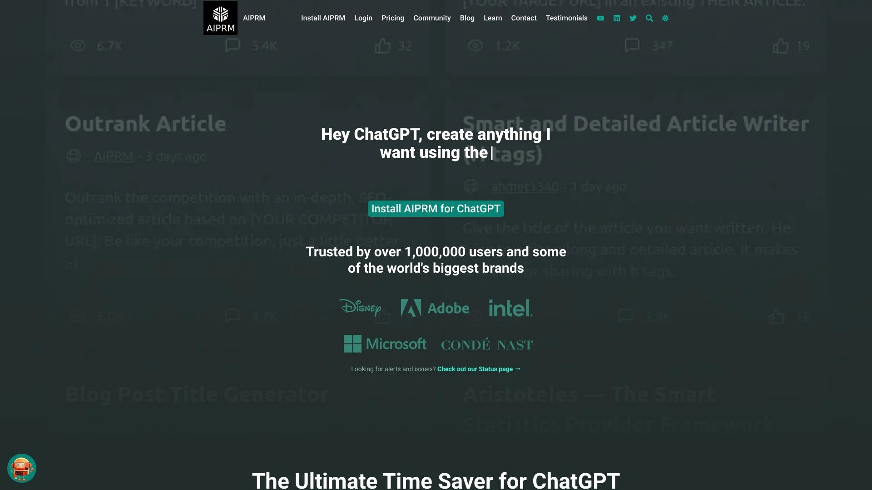
Task: Open the Learn menu item
Action: click(x=492, y=18)
